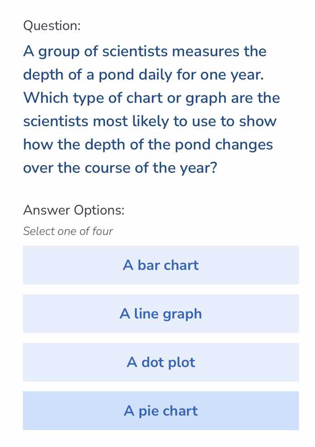Click the question text paragraph
The height and width of the screenshot is (447, 315).
[152, 109]
